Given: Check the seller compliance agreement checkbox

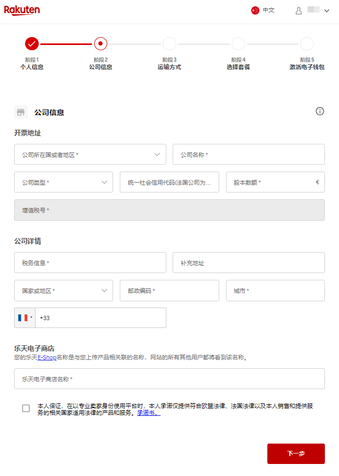Looking at the screenshot, I should 26,409.
